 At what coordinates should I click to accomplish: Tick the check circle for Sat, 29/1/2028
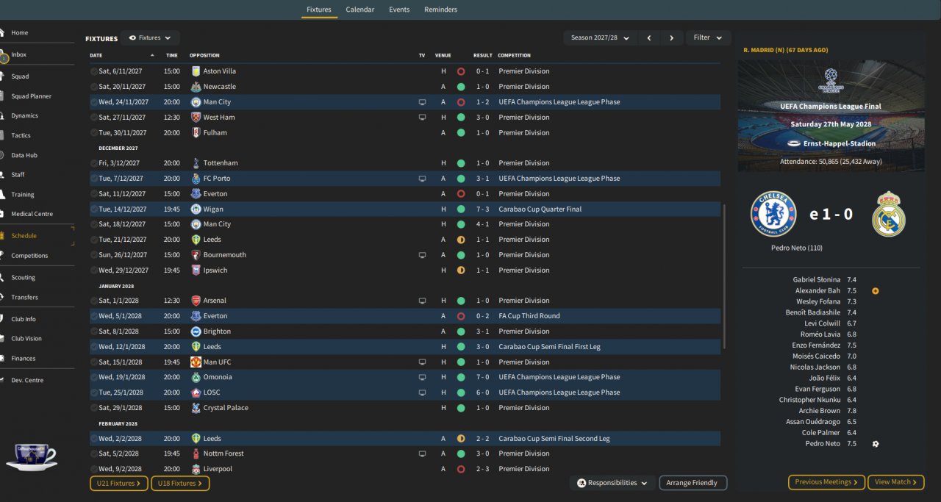coord(93,408)
